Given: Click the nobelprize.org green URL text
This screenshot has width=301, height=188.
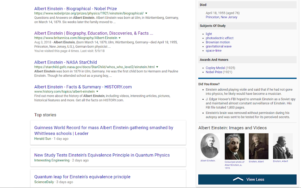Looking at the screenshot, I should tap(89, 14).
